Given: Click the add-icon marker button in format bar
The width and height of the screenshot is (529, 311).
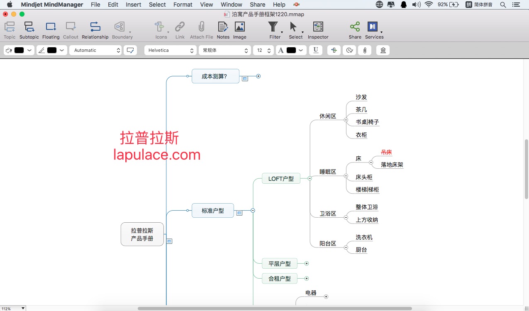Looking at the screenshot, I should [334, 50].
